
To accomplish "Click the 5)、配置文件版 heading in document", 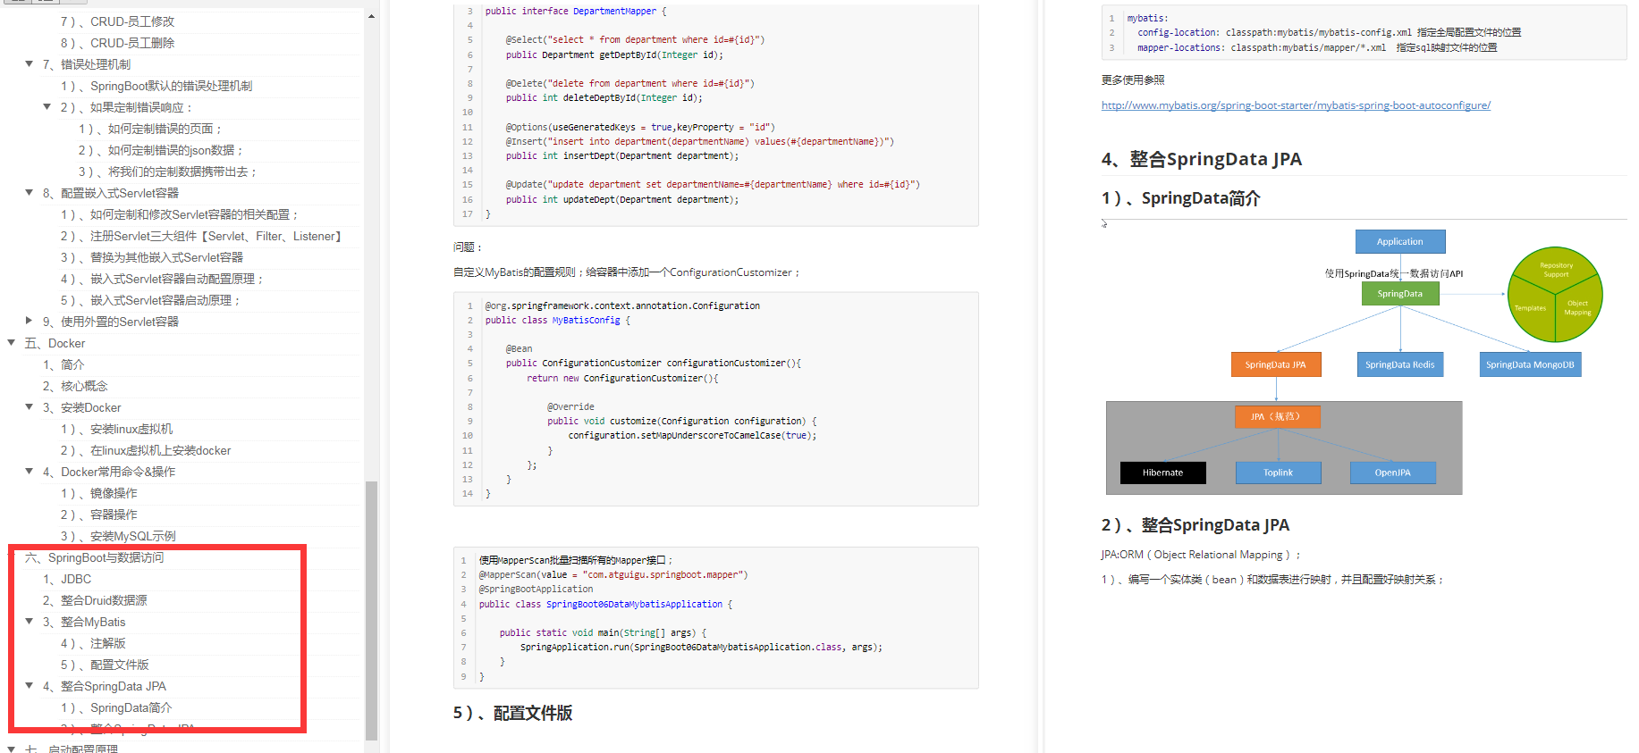I will 512,713.
